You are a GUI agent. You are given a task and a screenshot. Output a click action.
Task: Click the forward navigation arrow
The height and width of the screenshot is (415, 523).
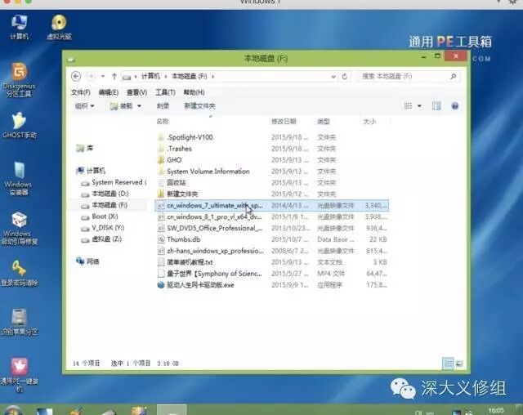[91, 76]
